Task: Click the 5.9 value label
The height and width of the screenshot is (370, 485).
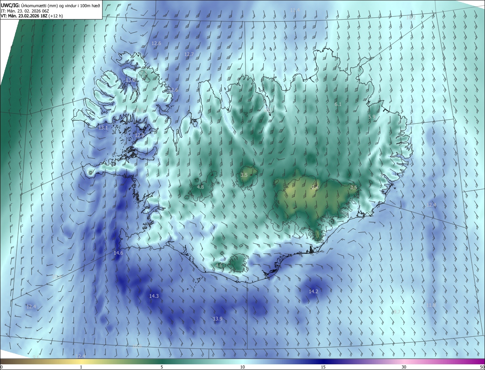Action: (x=372, y=117)
